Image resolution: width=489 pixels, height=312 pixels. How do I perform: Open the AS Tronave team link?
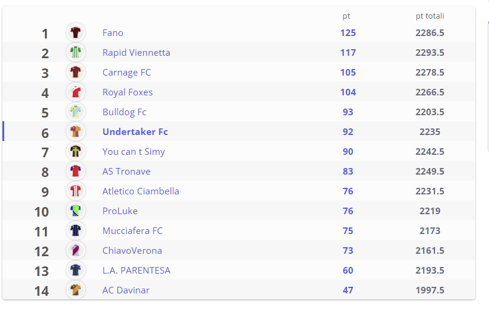pos(126,172)
